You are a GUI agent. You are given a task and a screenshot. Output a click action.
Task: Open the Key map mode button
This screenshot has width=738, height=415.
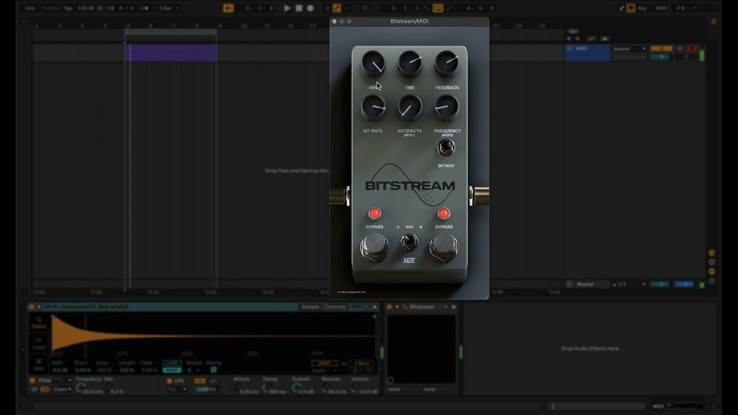point(642,8)
